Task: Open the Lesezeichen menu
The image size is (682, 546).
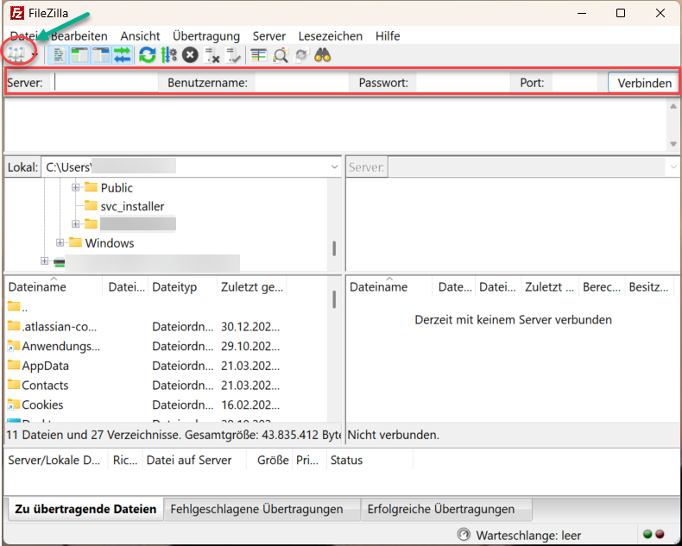Action: click(x=330, y=36)
